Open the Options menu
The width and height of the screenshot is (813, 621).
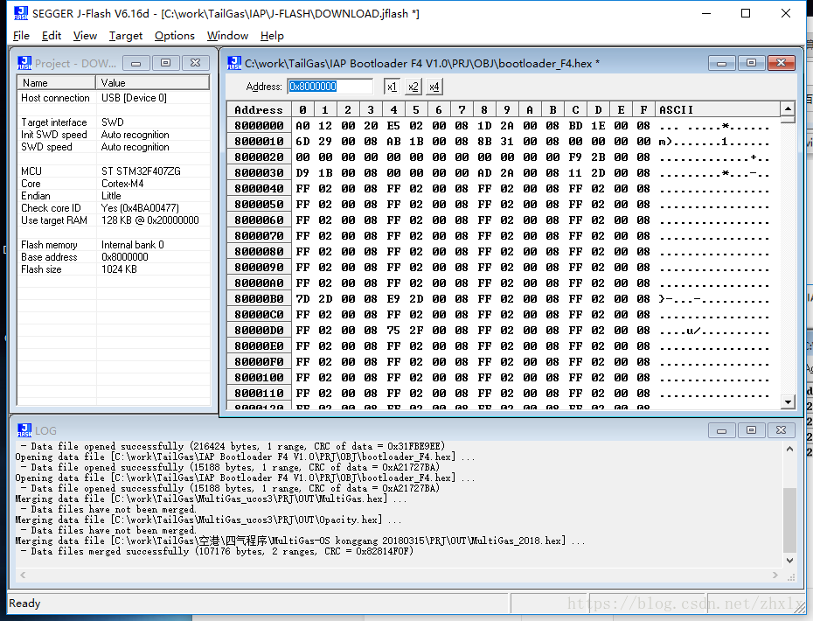(x=175, y=36)
